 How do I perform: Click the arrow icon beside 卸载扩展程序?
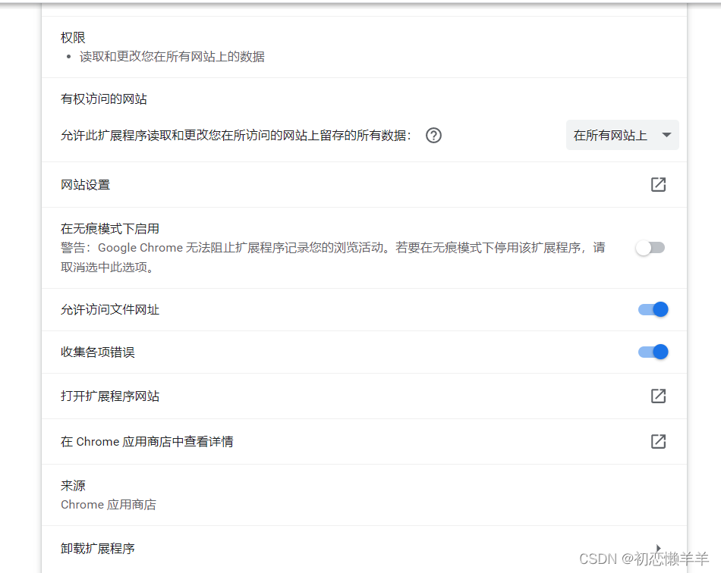click(657, 548)
